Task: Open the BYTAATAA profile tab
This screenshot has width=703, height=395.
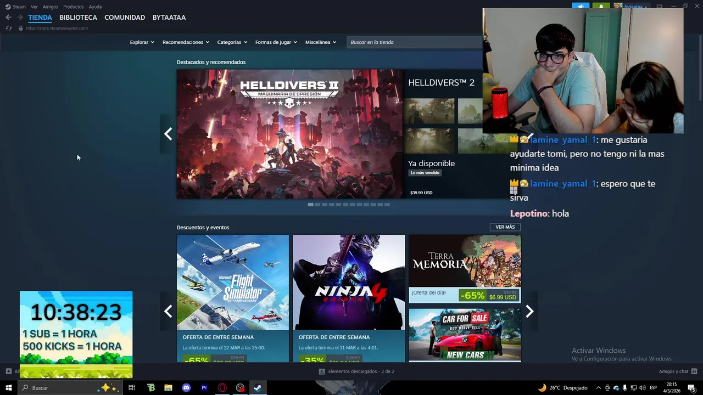Action: (x=169, y=18)
